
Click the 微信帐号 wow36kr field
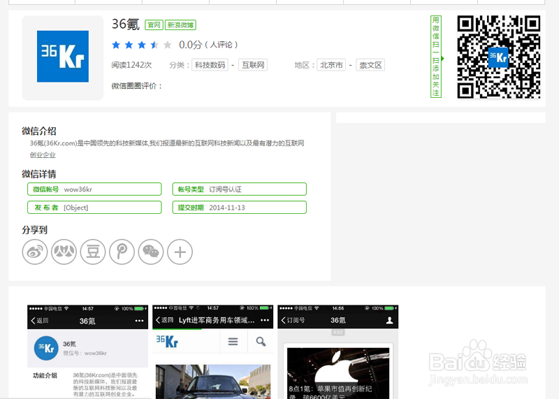coord(94,189)
